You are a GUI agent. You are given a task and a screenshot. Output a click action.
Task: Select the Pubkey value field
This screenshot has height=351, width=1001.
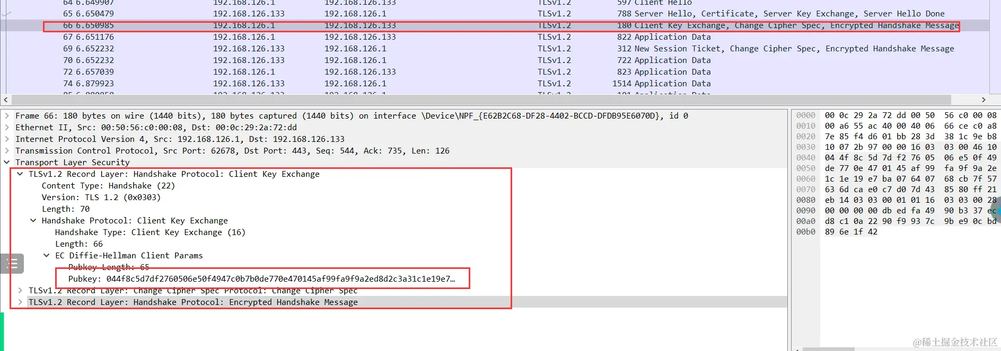click(261, 278)
